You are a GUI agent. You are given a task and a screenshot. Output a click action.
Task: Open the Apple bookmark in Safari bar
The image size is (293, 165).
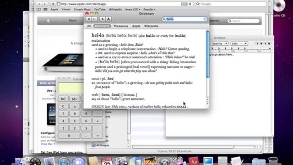click(x=54, y=9)
